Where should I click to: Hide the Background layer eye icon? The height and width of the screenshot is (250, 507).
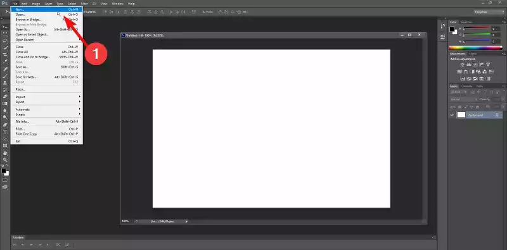(x=452, y=115)
